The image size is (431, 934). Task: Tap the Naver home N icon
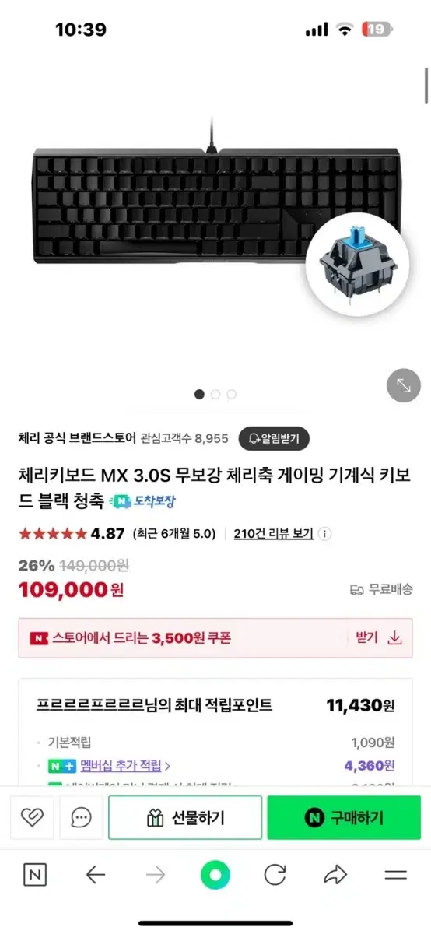pos(34,875)
